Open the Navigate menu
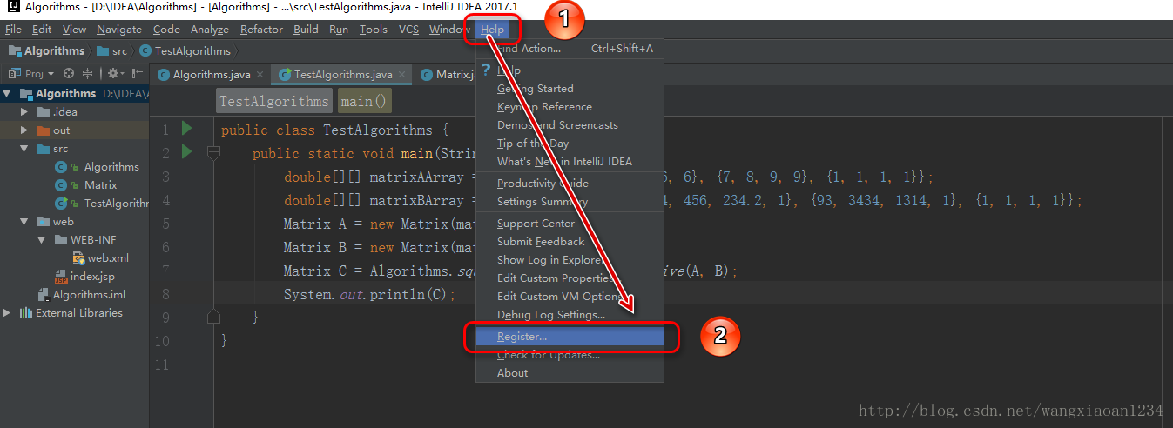The height and width of the screenshot is (428, 1173). tap(119, 30)
